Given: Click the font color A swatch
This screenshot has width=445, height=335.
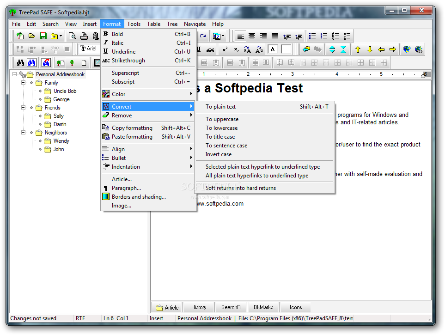Looking at the screenshot, I should pos(273,50).
